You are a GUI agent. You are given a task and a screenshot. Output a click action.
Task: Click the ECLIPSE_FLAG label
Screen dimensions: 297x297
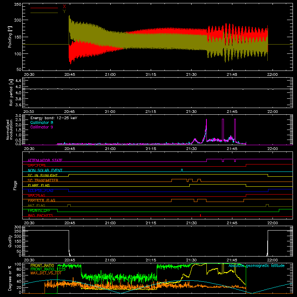tap(40, 190)
